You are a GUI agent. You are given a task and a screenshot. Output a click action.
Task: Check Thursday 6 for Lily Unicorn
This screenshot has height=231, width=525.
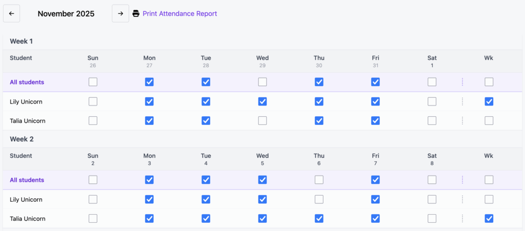point(319,199)
